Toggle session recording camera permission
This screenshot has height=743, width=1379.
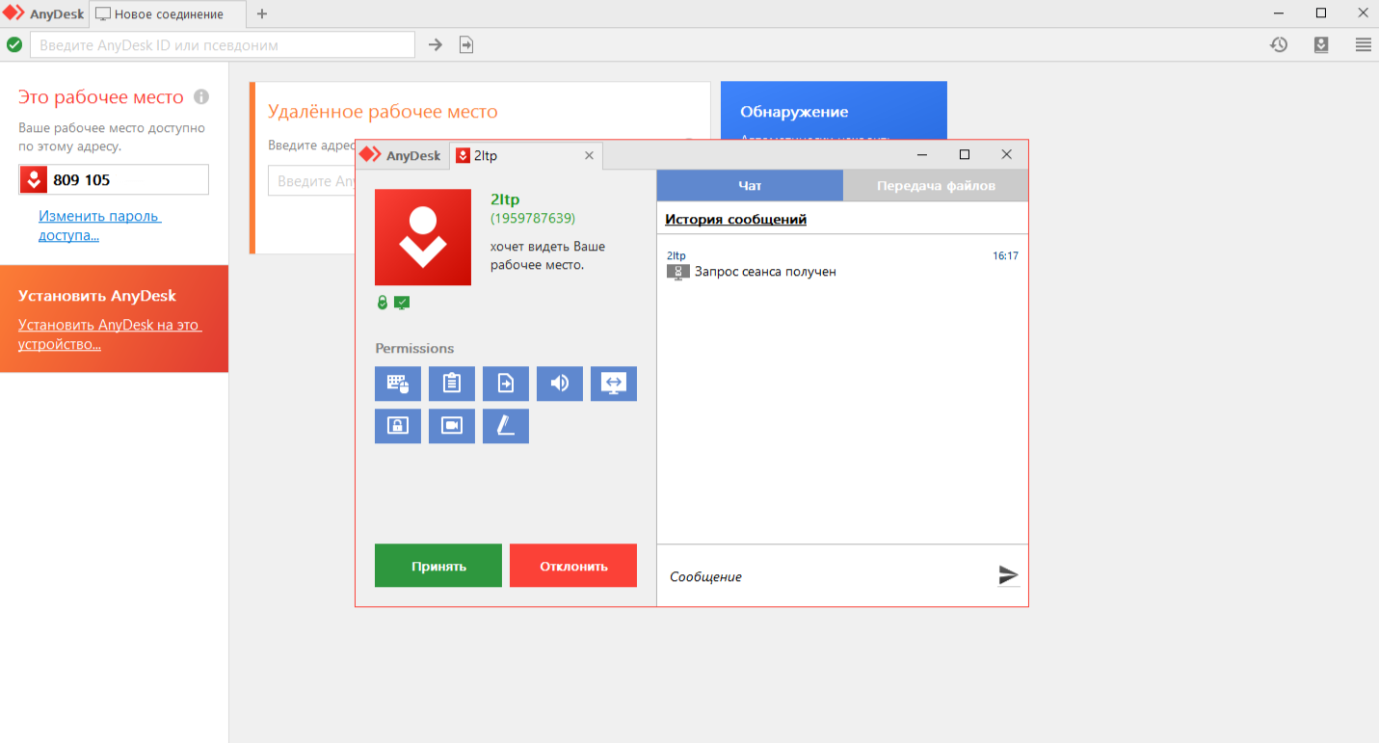pos(452,426)
